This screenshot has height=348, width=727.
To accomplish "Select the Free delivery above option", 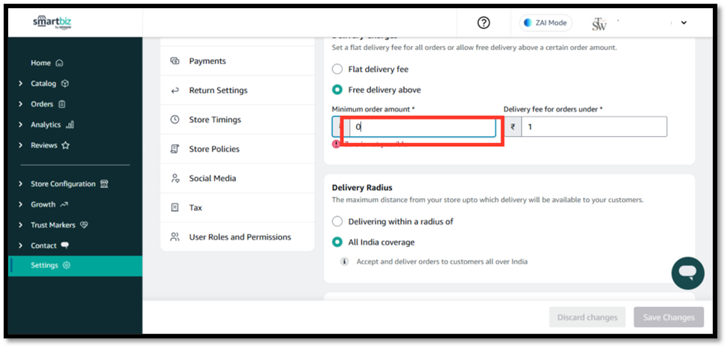I will (x=337, y=90).
